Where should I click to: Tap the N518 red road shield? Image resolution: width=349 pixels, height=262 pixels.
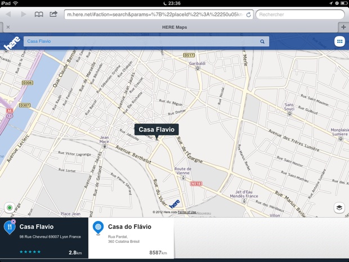point(196,184)
